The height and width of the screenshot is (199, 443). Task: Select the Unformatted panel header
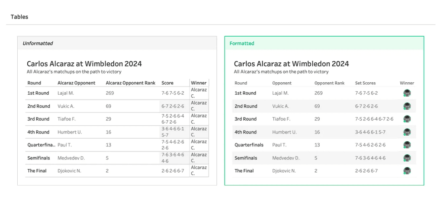pos(38,44)
